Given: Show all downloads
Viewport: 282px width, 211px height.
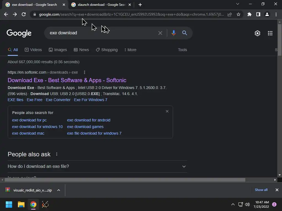Looking at the screenshot, I should click(x=261, y=190).
